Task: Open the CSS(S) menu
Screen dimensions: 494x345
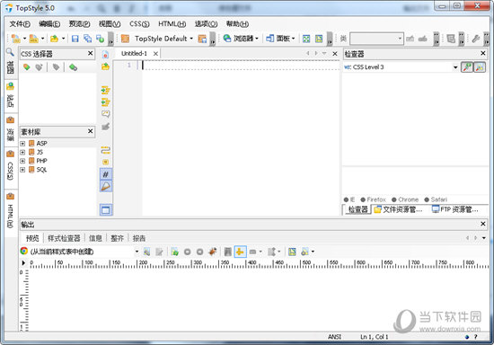Action: pyautogui.click(x=139, y=24)
